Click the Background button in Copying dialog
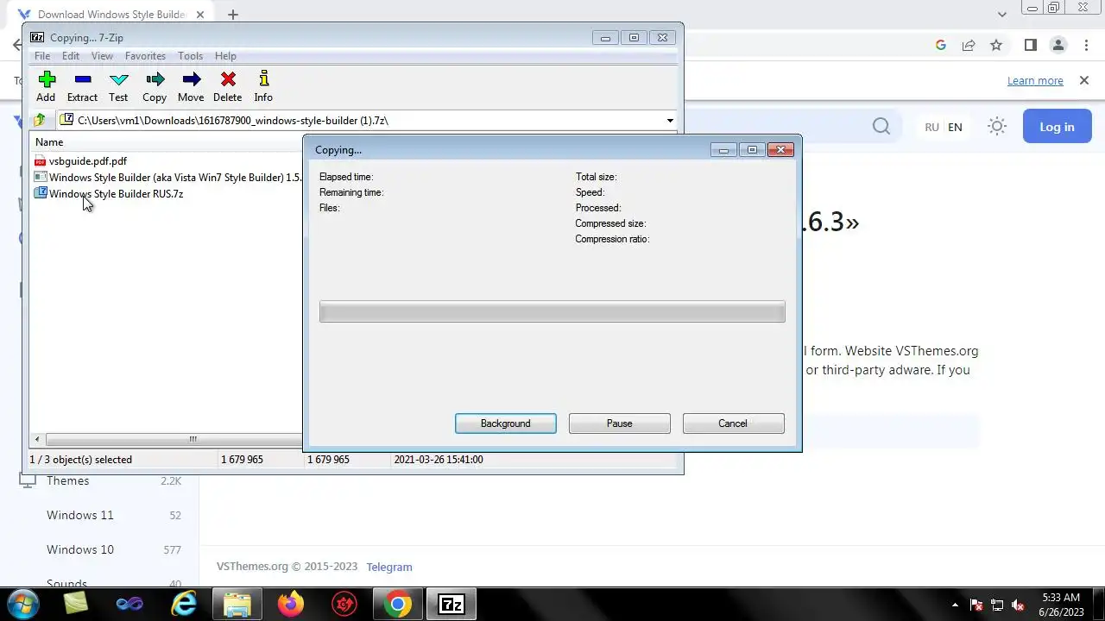The image size is (1105, 621). coord(506,423)
